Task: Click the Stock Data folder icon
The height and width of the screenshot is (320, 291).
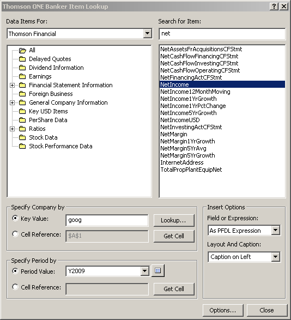Action: click(x=22, y=137)
